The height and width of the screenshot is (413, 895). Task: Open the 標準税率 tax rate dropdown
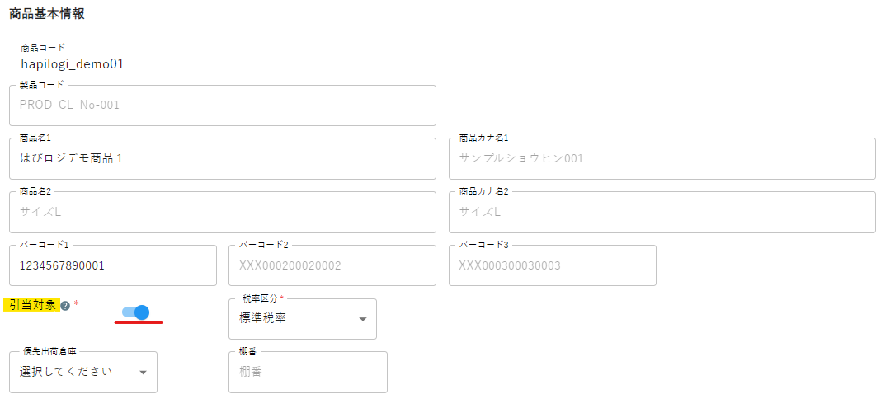[303, 319]
